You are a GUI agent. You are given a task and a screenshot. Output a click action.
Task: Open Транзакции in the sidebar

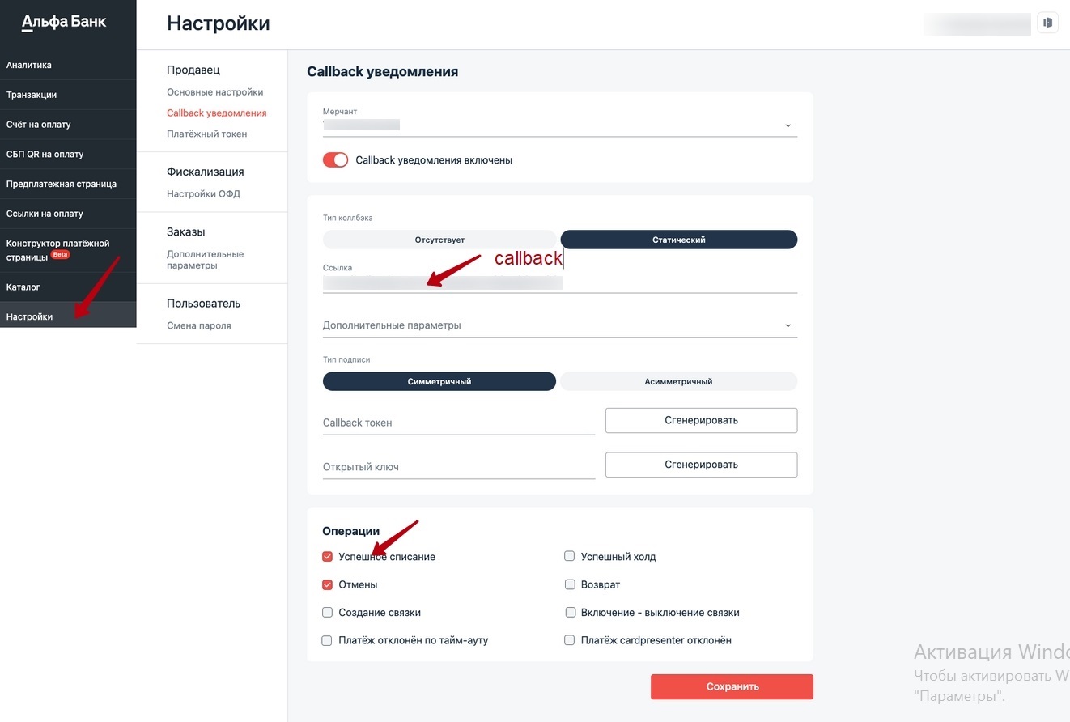click(x=32, y=95)
